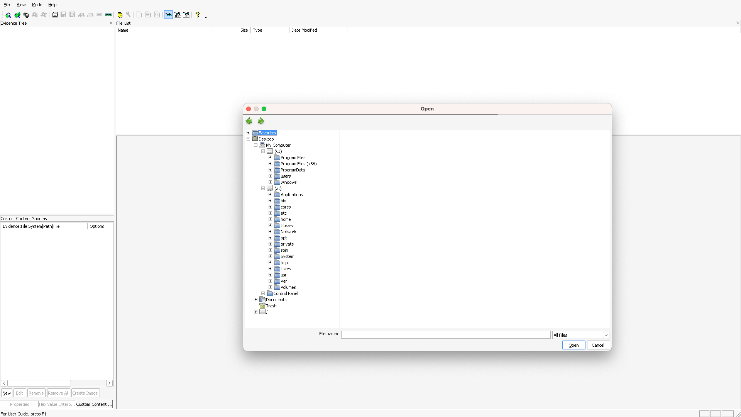Open Image Mounting from the toolbar
The image size is (741, 417).
[x=26, y=15]
